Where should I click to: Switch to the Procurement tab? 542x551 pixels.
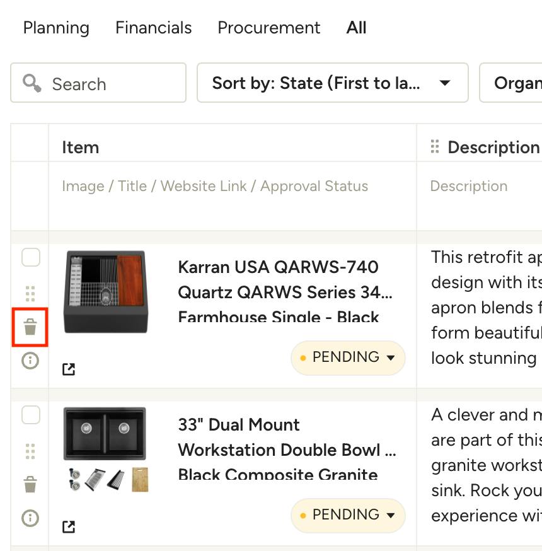[x=269, y=27]
